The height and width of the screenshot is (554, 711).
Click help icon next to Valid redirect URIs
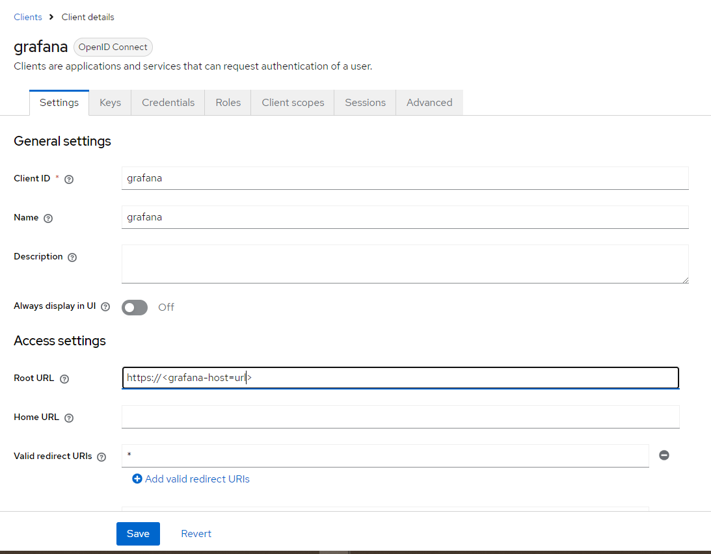tap(101, 457)
